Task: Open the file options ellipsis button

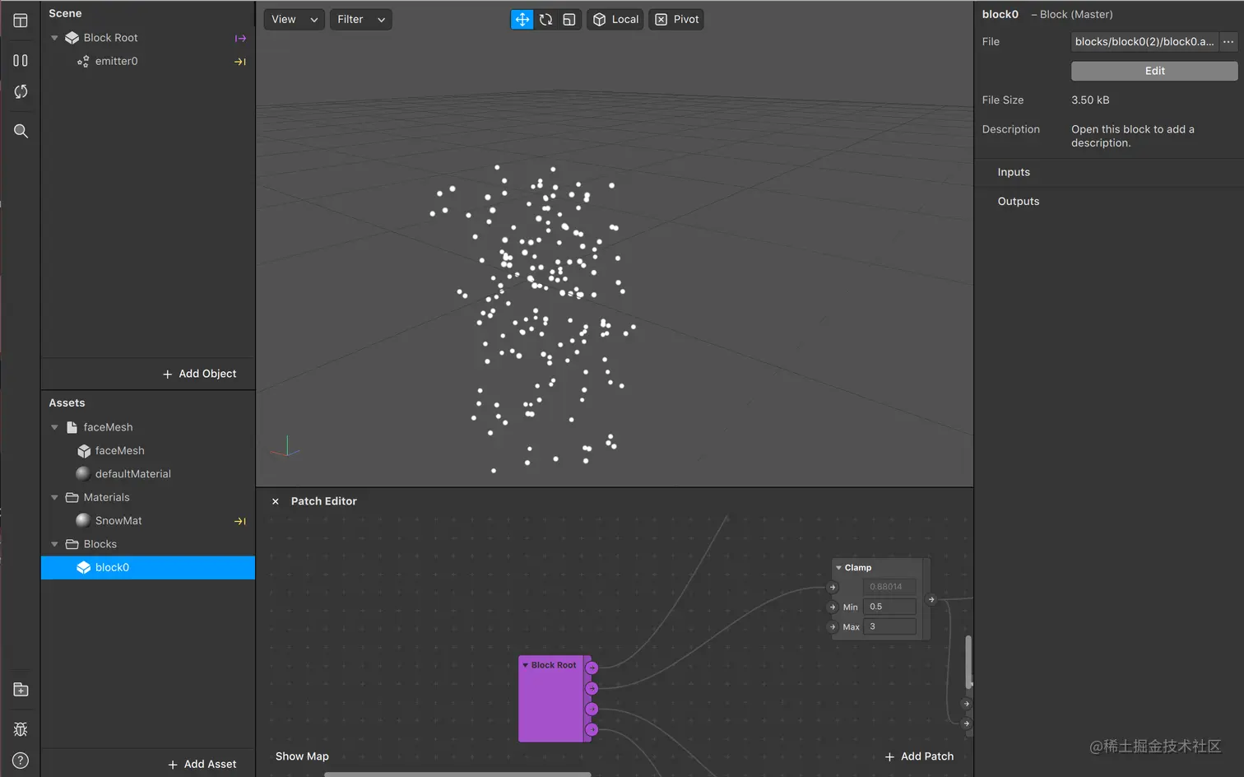Action: (x=1228, y=42)
